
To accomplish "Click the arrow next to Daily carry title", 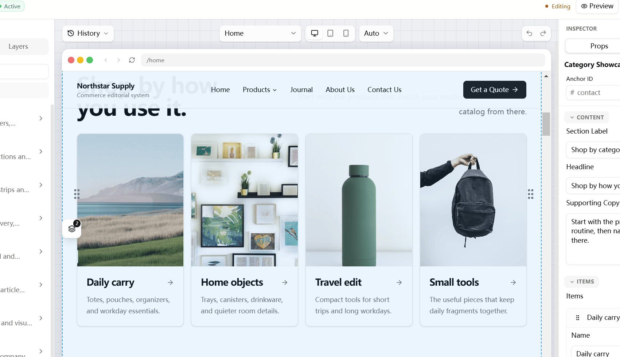I will [170, 282].
